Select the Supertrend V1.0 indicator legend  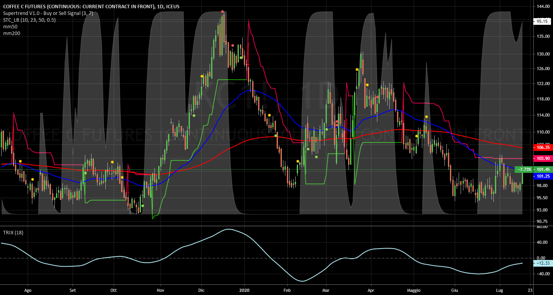48,13
